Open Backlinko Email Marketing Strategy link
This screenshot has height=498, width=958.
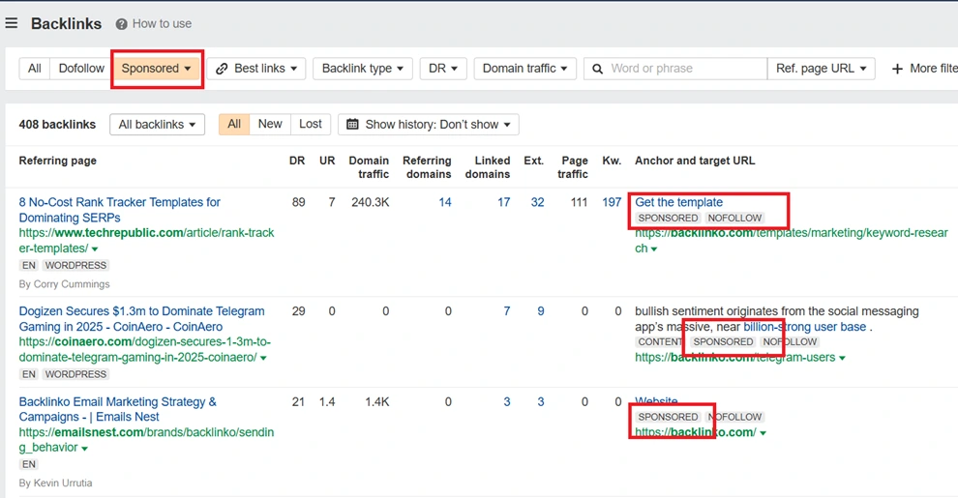(118, 409)
